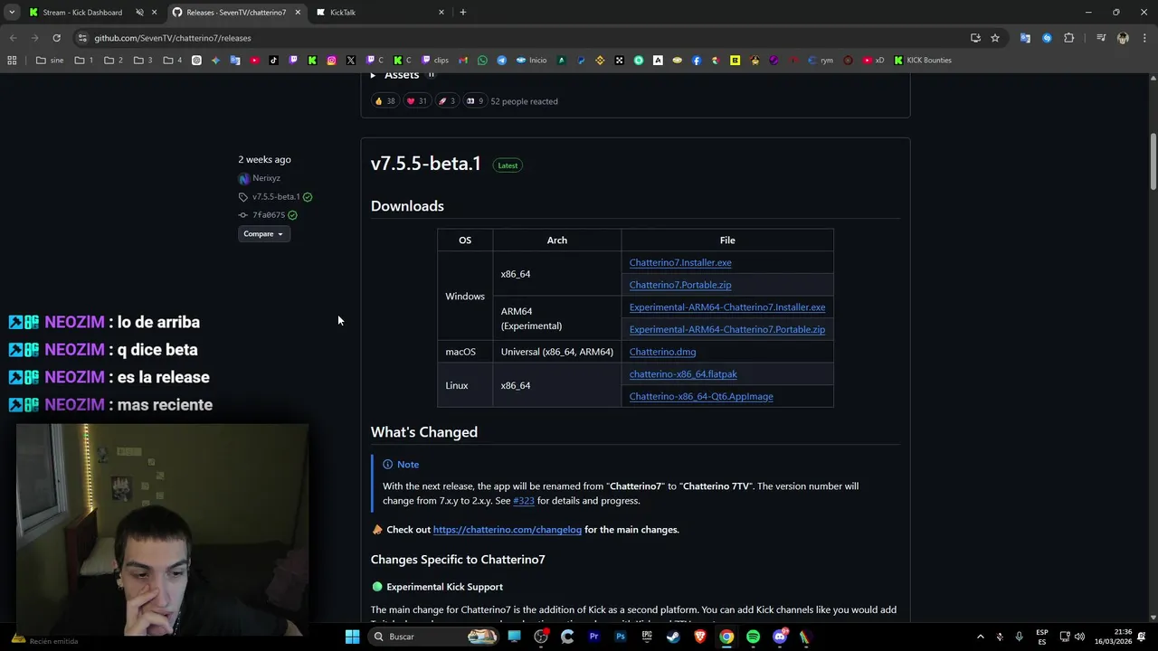Close the KickTalk tab

pos(441,13)
